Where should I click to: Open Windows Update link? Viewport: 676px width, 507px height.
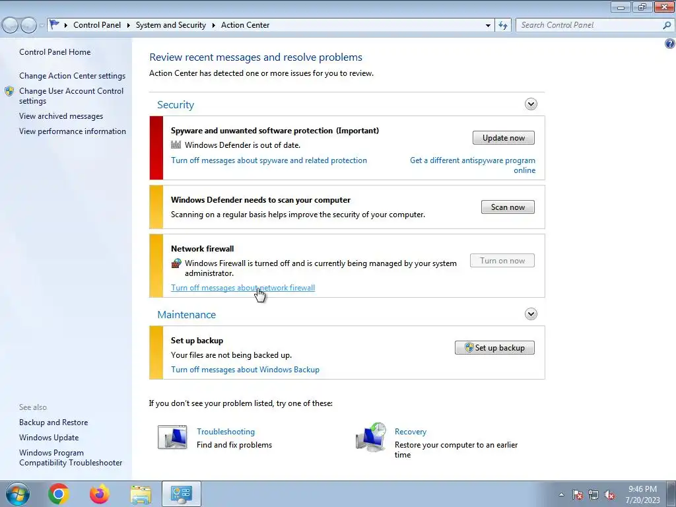pos(49,438)
